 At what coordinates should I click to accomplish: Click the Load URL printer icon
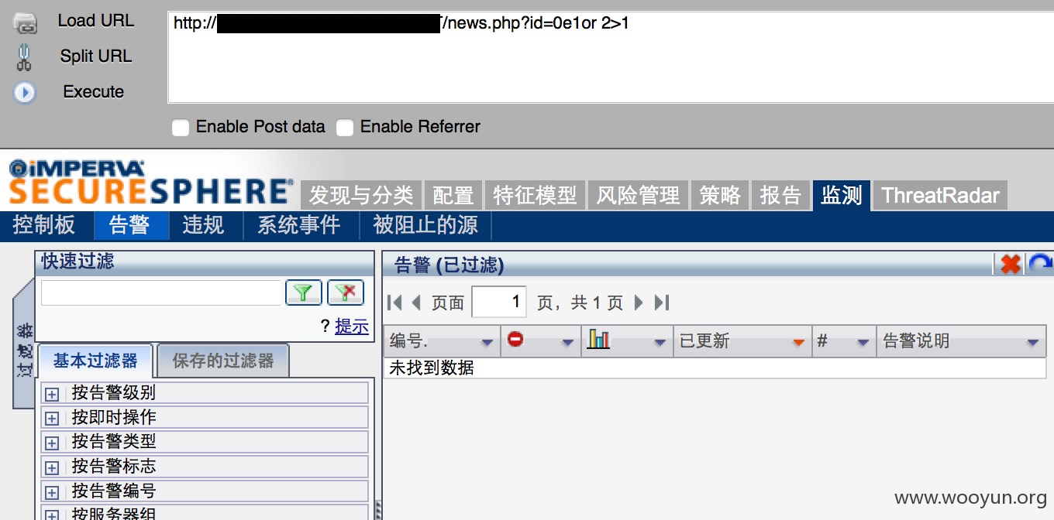[26, 22]
